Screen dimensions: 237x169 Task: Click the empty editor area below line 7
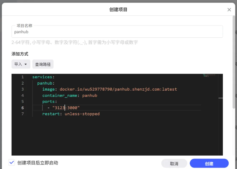point(116,136)
